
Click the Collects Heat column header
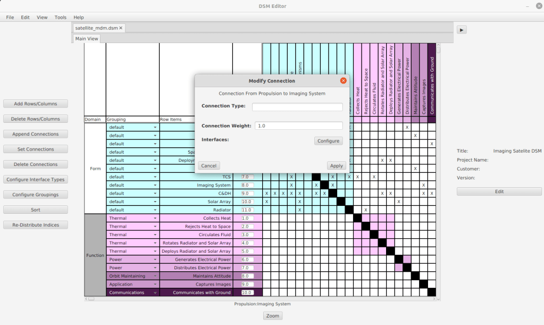tap(358, 80)
